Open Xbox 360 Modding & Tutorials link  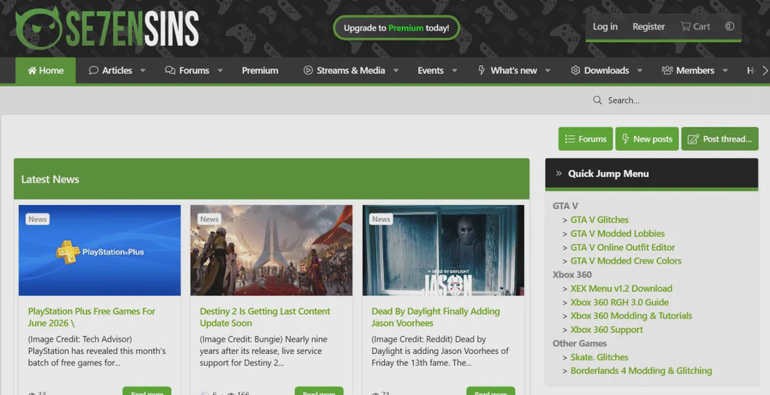point(631,315)
